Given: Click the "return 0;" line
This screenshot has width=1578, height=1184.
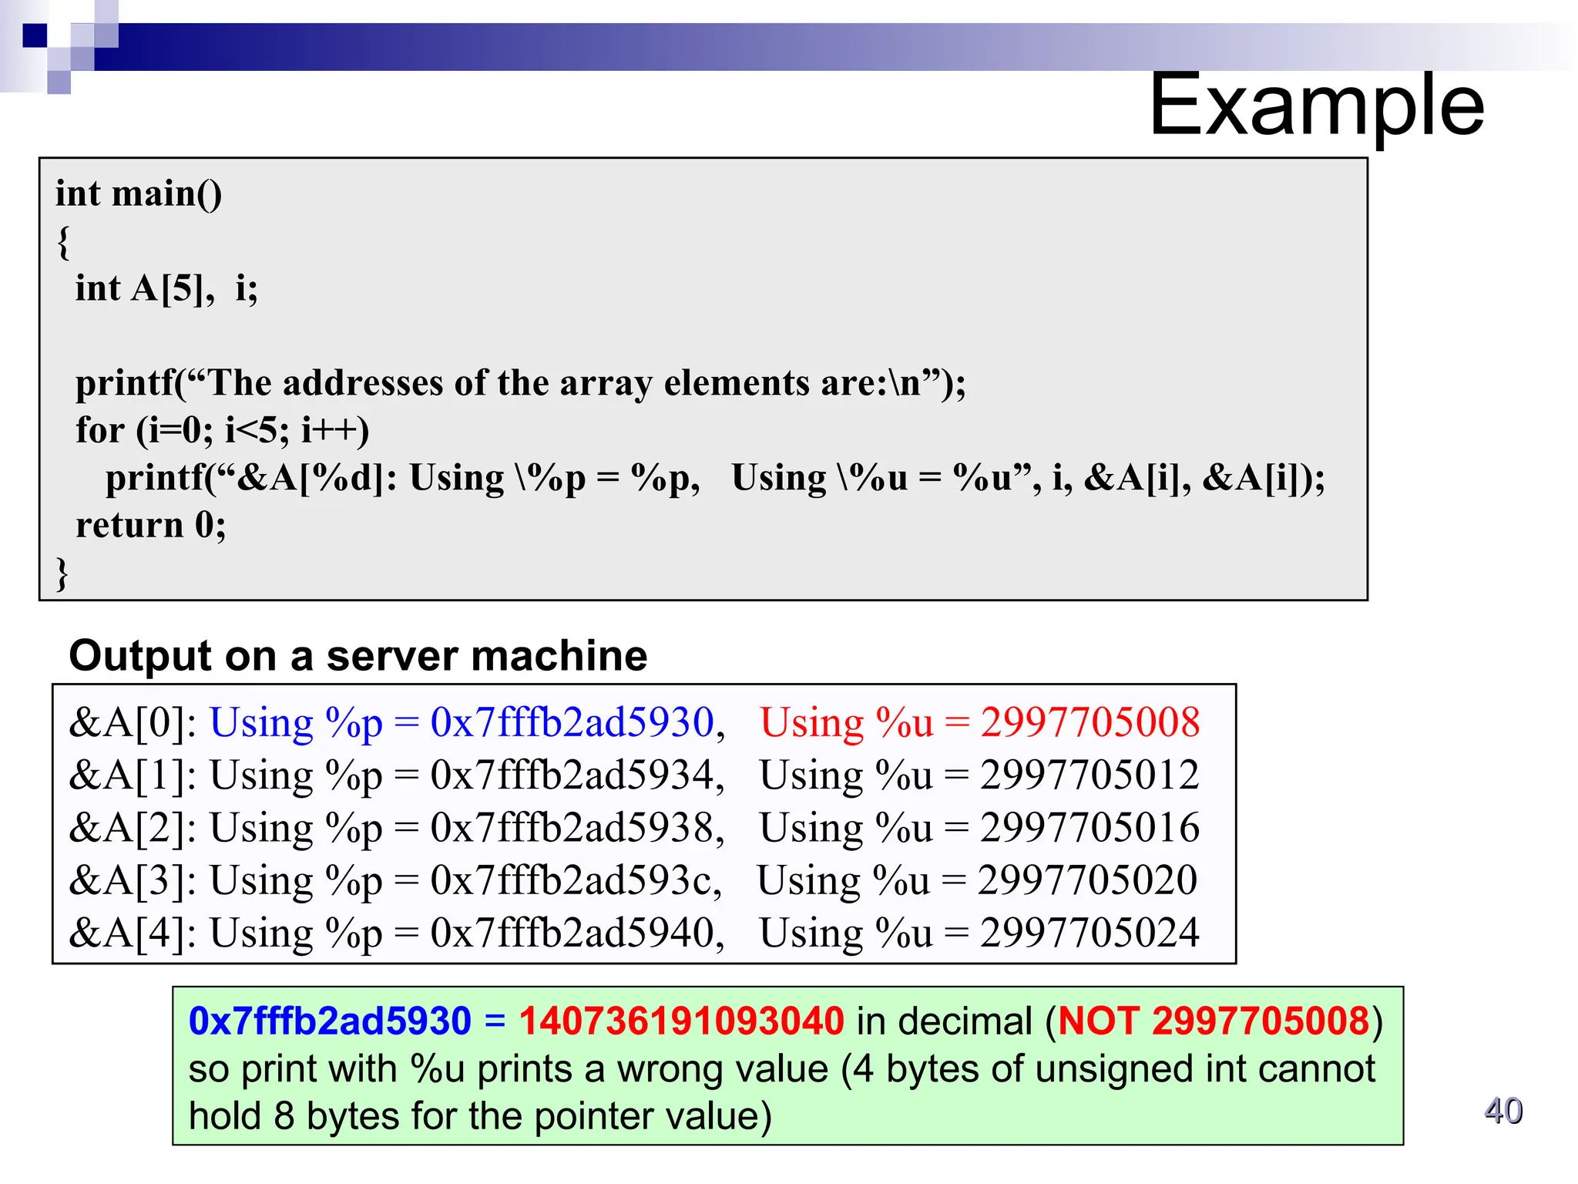Looking at the screenshot, I should click(x=151, y=526).
